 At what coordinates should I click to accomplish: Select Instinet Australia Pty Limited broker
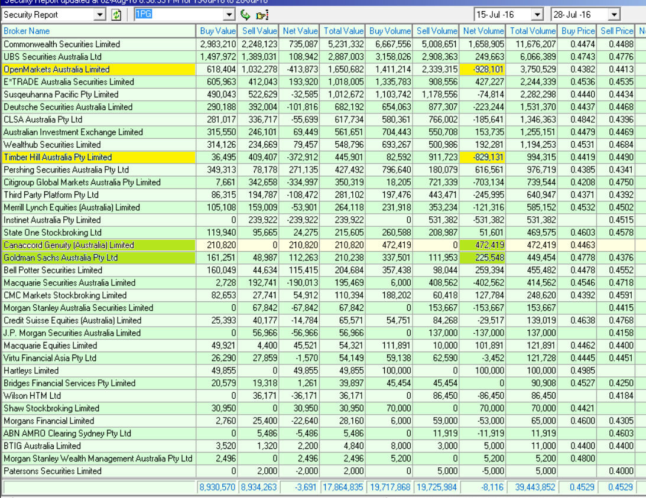[x=52, y=220]
